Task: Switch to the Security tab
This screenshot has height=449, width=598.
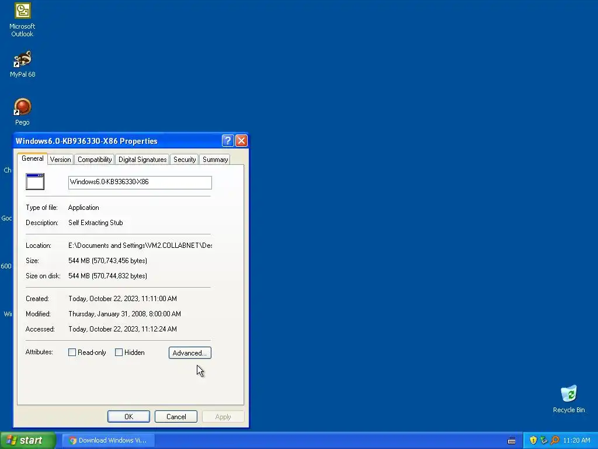Action: tap(185, 160)
